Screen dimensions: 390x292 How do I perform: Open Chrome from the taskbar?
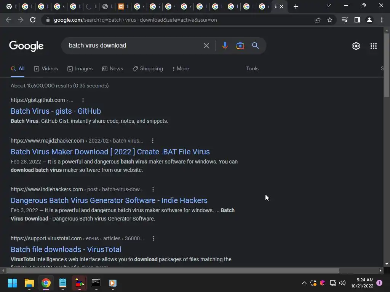pyautogui.click(x=46, y=283)
